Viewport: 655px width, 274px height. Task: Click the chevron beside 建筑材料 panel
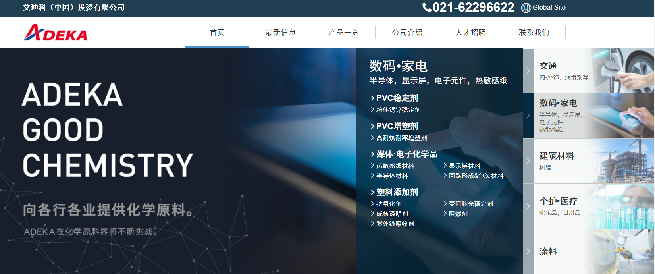point(528,161)
